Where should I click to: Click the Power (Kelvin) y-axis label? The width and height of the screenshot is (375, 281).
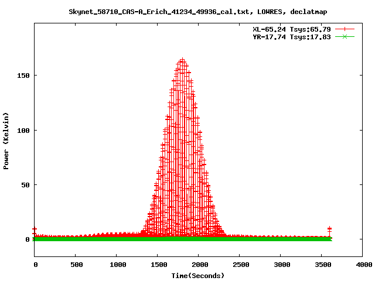point(6,141)
